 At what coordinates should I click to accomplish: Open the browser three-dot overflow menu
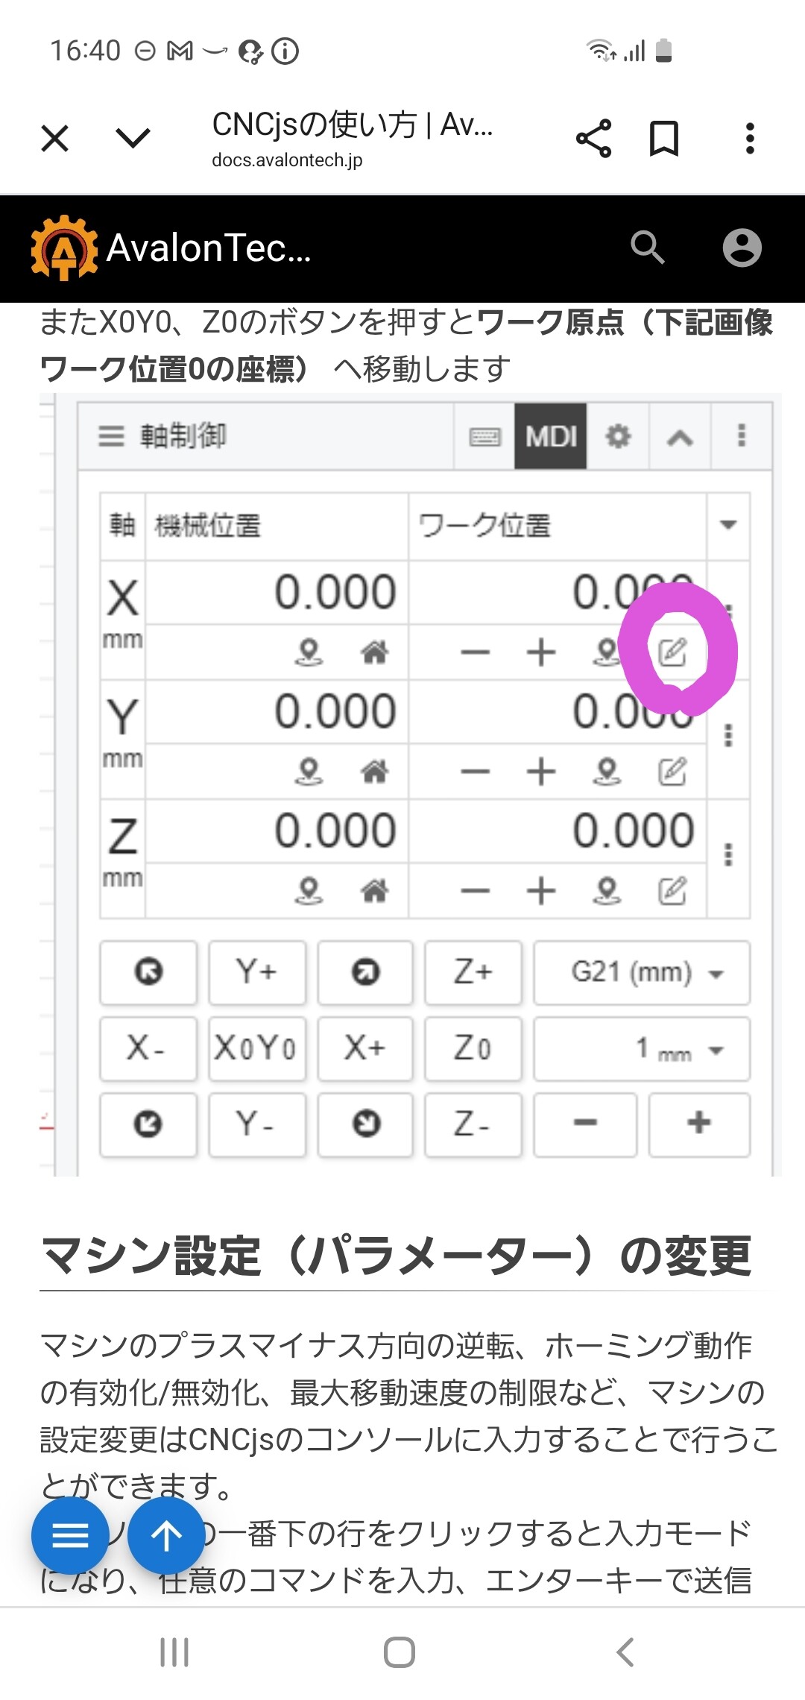pos(750,139)
